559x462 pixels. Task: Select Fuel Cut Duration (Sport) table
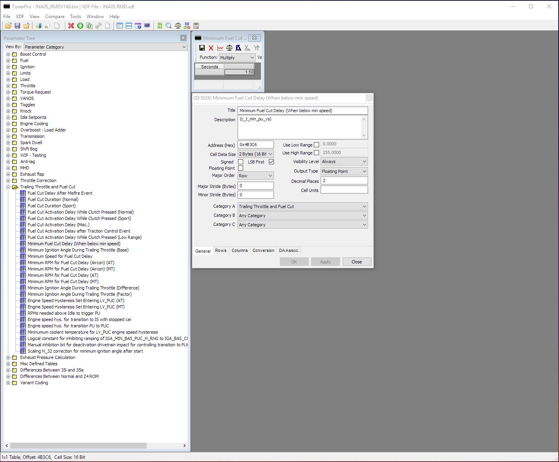coord(51,206)
